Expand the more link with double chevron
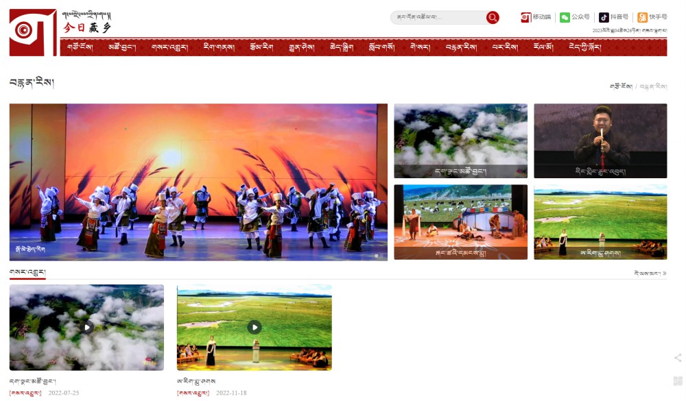This screenshot has height=401, width=686. [x=650, y=274]
